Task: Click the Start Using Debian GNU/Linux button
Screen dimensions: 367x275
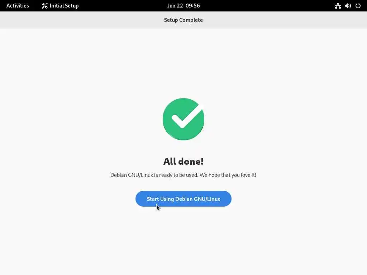Action: [x=183, y=199]
